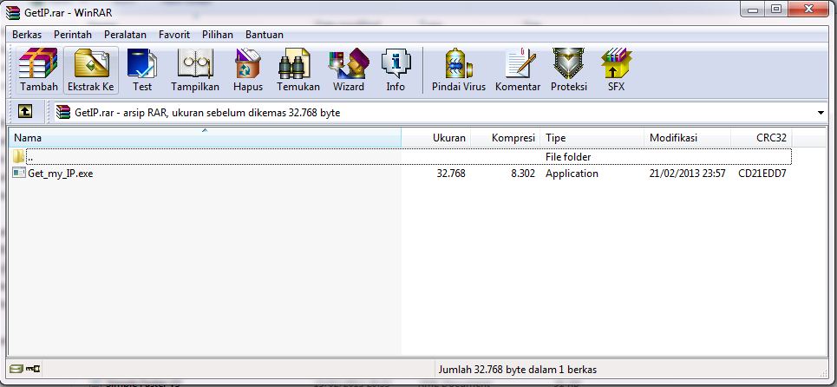Sort by Ukuran column header
The image size is (837, 387).
436,138
